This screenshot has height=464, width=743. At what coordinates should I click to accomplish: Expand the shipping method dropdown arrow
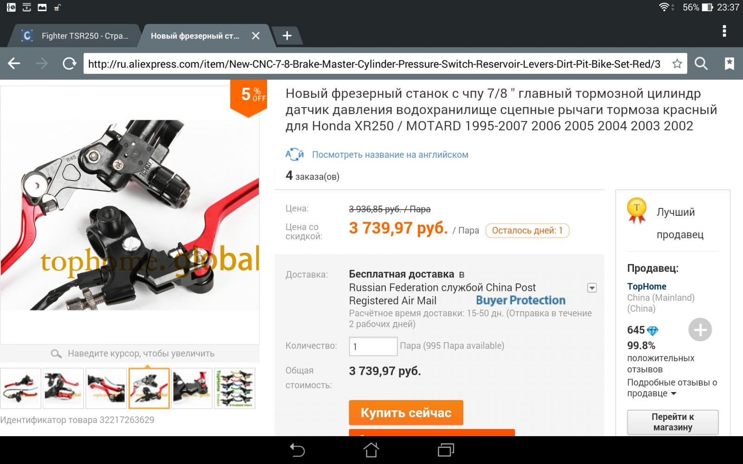pos(592,288)
